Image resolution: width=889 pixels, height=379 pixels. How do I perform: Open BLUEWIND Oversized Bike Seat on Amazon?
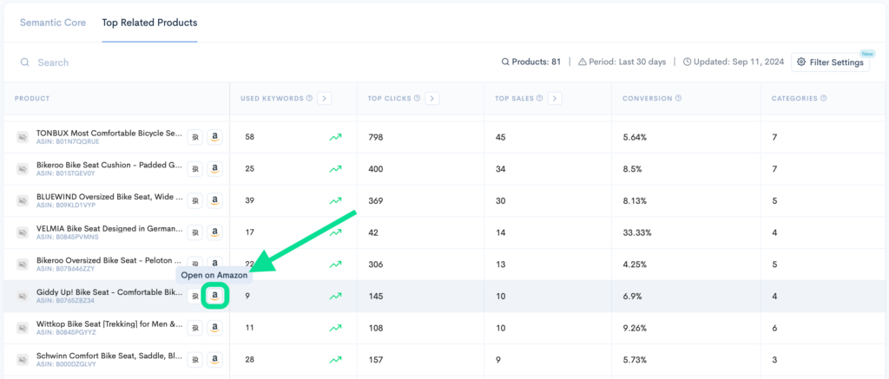point(214,200)
